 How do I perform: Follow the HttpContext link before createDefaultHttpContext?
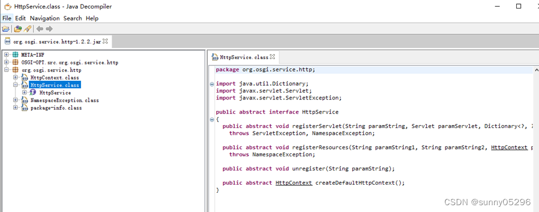point(294,183)
